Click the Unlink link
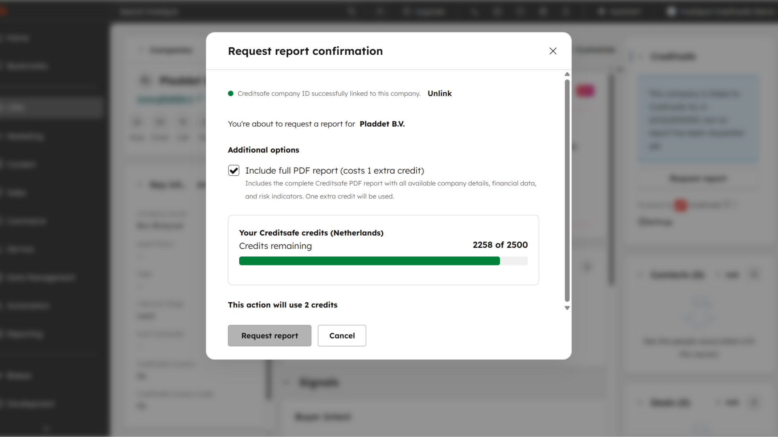The height and width of the screenshot is (437, 778). tap(439, 93)
